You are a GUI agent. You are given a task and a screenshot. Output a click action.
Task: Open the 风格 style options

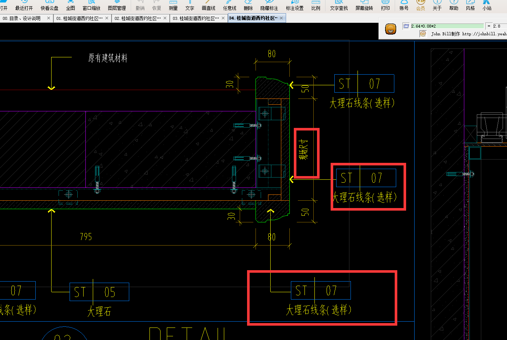(x=470, y=6)
